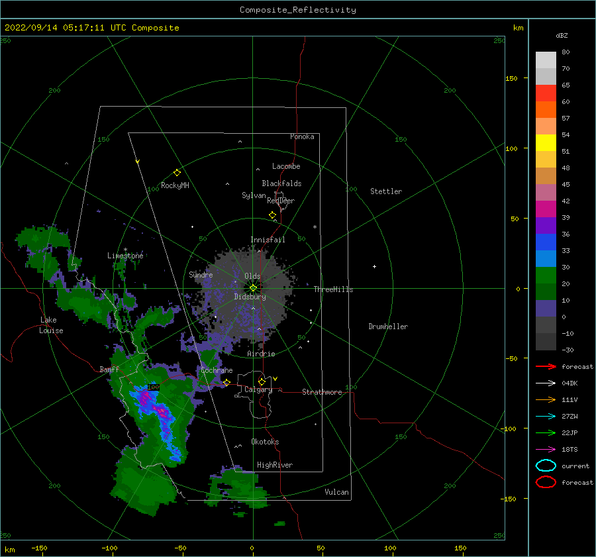Select the Blackfalds label
Screen dimensions: 596x557
[x=281, y=183]
